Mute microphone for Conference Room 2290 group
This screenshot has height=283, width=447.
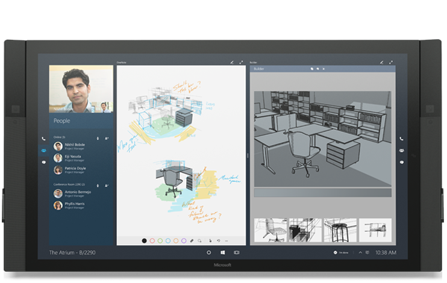coord(98,185)
